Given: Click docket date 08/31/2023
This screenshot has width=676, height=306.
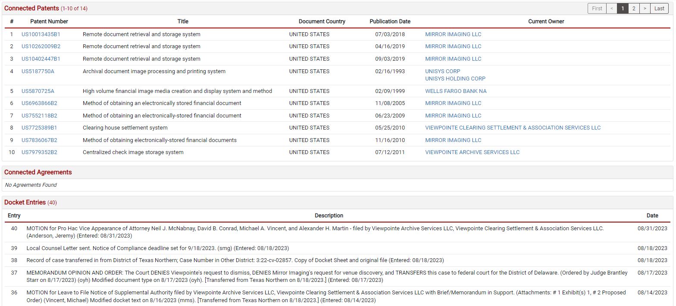Looking at the screenshot, I should [x=652, y=229].
